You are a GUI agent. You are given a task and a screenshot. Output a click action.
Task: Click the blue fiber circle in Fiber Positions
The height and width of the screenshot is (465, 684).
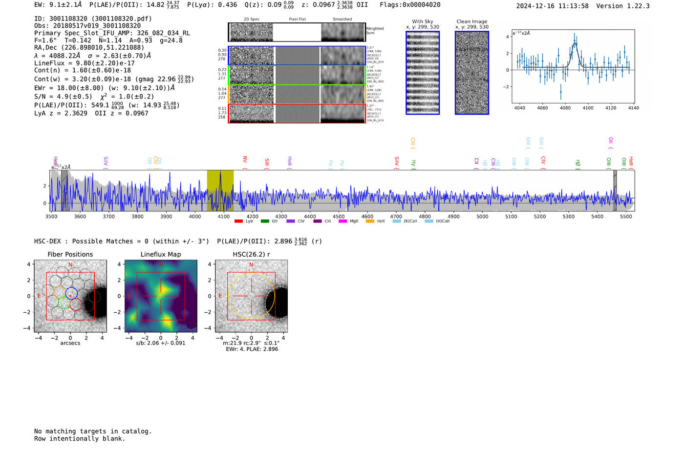click(x=71, y=294)
